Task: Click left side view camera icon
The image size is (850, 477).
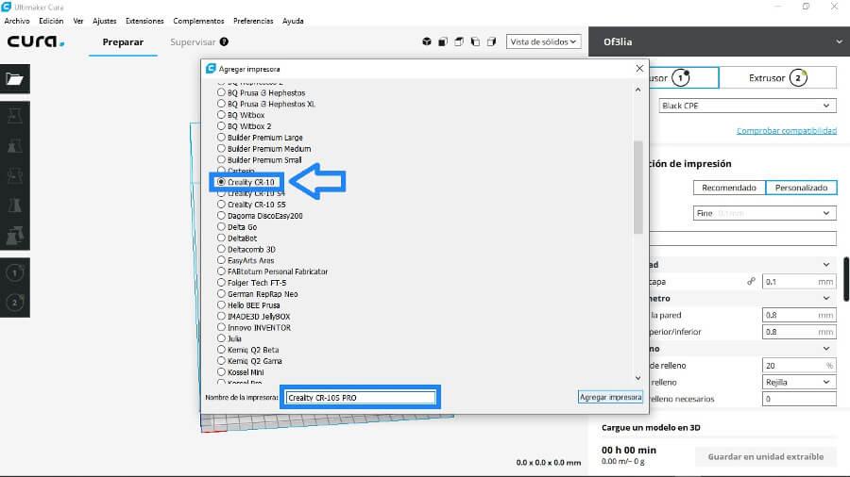Action: [x=475, y=41]
